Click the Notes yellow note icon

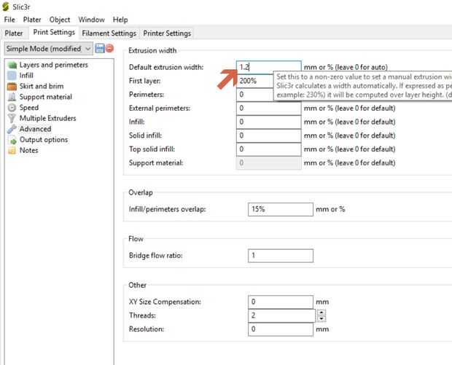pyautogui.click(x=12, y=150)
